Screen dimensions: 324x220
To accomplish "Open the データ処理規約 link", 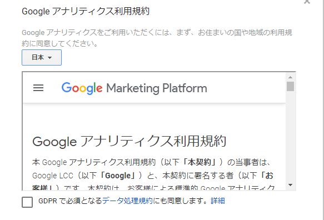I will click(127, 201).
